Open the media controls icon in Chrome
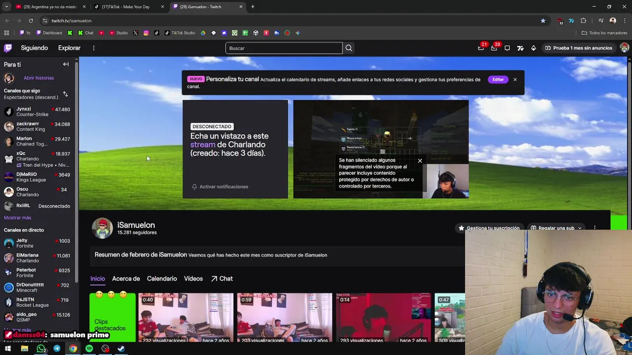The height and width of the screenshot is (355, 632). [601, 21]
